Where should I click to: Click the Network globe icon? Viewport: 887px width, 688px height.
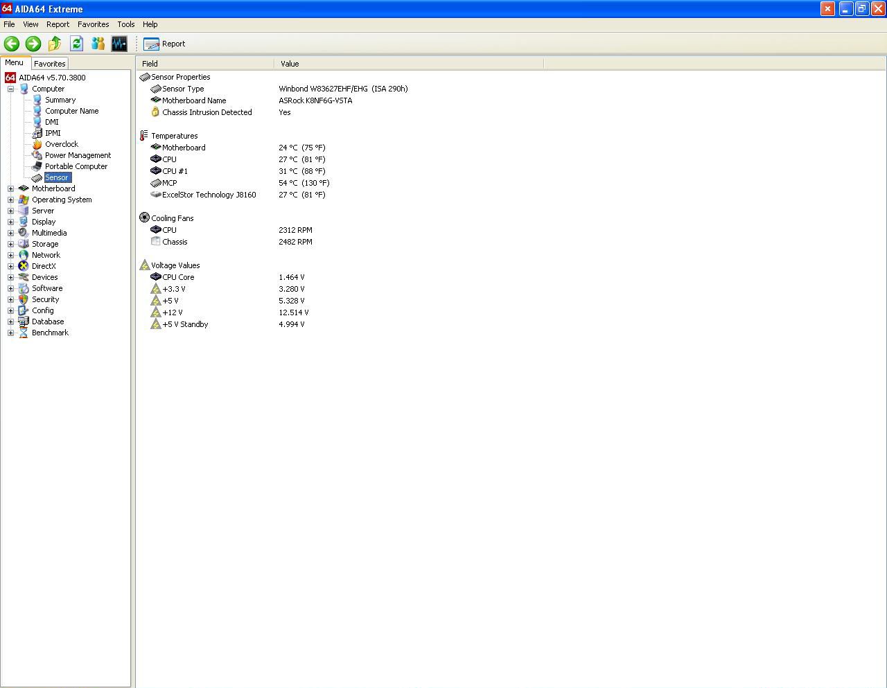pos(24,255)
